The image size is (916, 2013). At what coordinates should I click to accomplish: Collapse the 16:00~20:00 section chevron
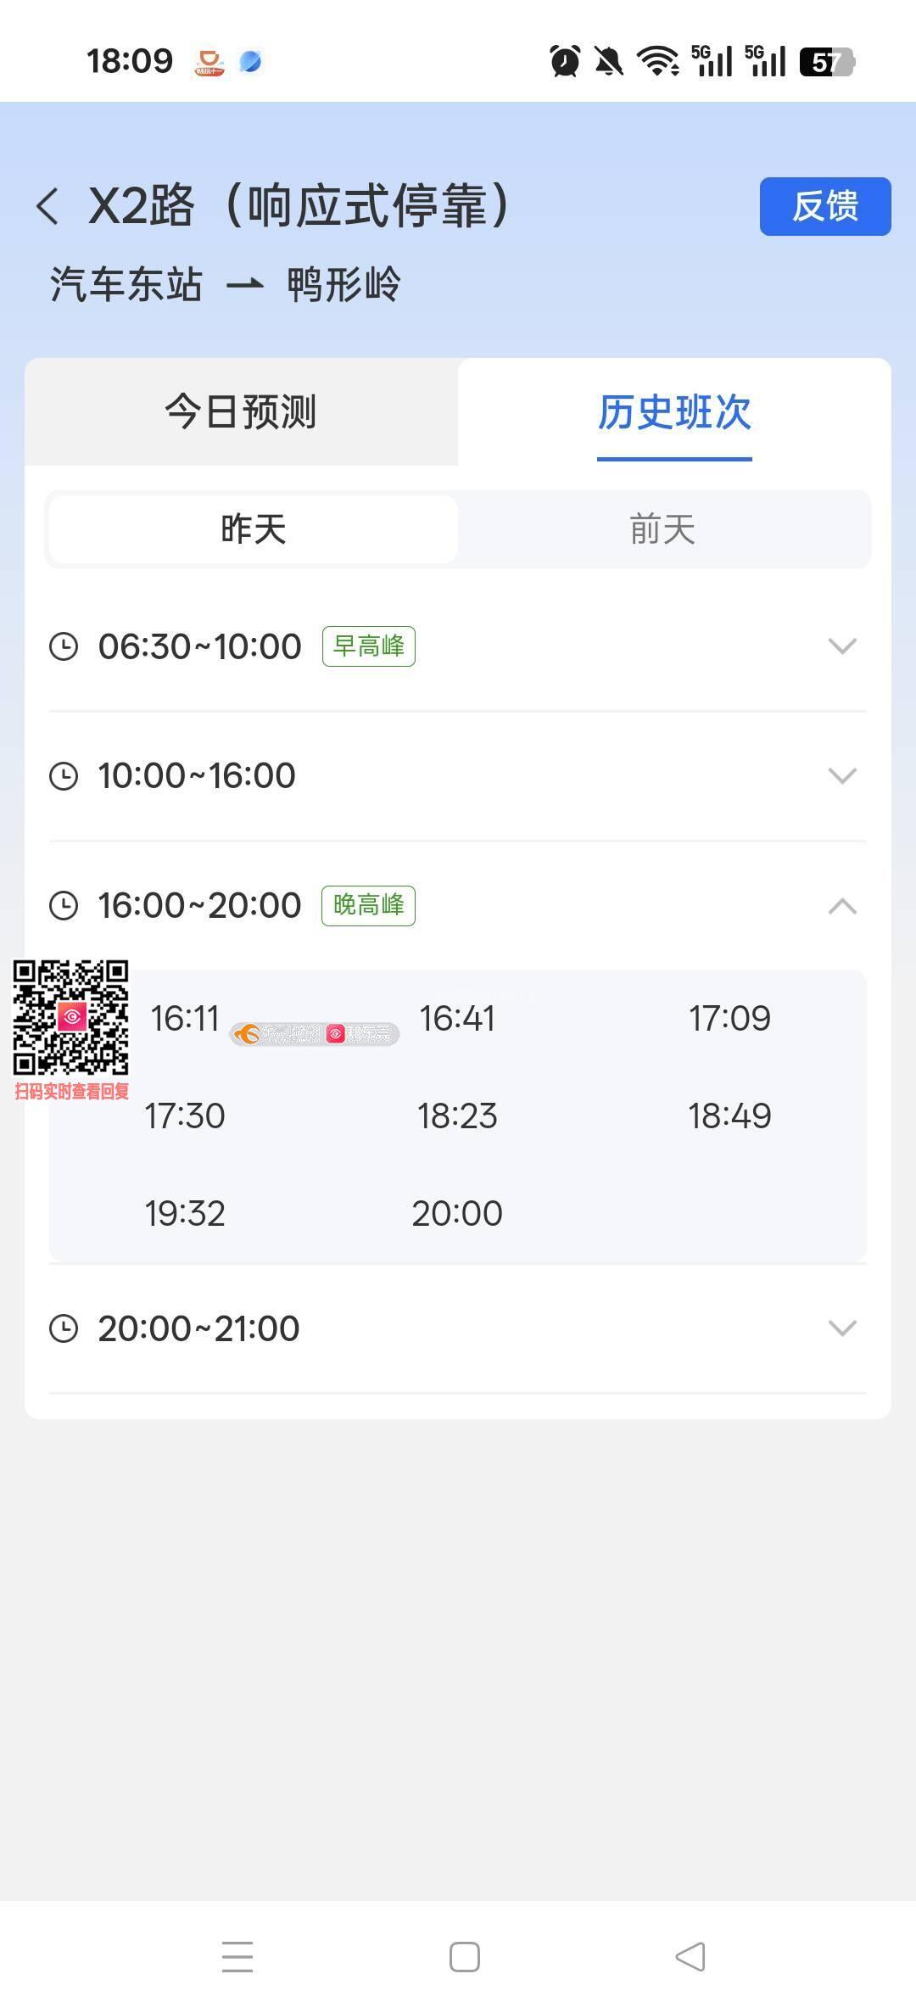[x=841, y=906]
